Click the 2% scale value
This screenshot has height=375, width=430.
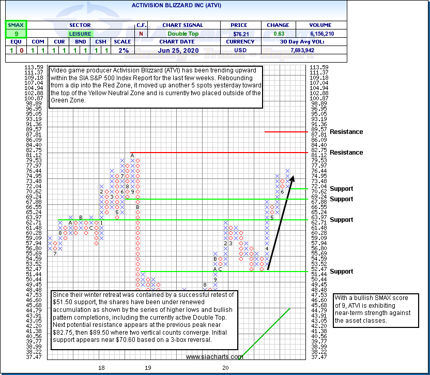[122, 50]
